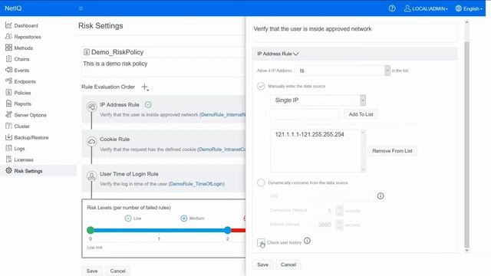
Task: Open the Repositories menu item
Action: click(28, 37)
